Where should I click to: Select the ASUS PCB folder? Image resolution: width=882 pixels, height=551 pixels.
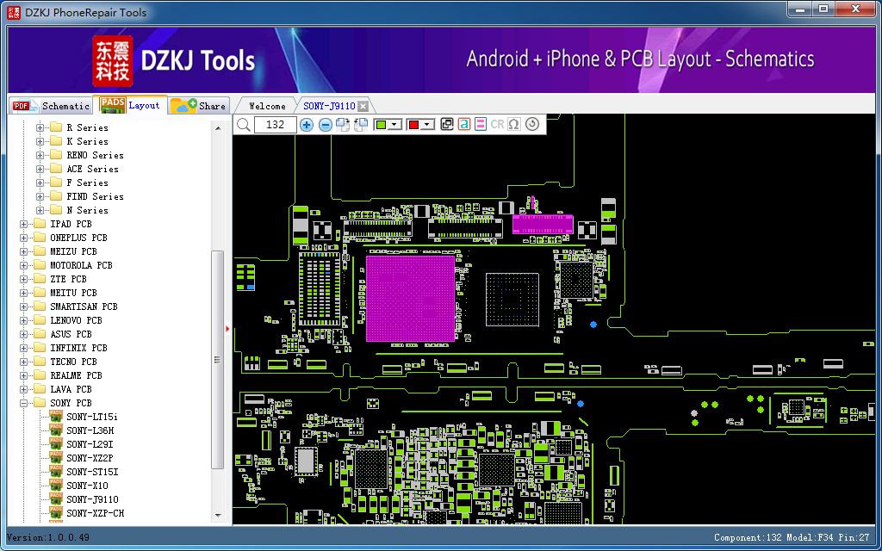click(x=71, y=334)
